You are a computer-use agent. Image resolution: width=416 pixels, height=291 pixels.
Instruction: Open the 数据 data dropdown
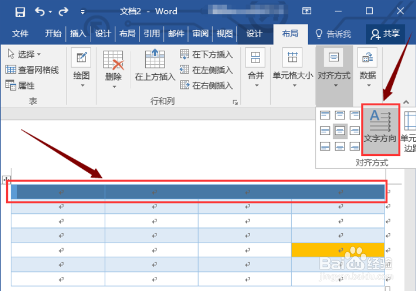pos(368,69)
